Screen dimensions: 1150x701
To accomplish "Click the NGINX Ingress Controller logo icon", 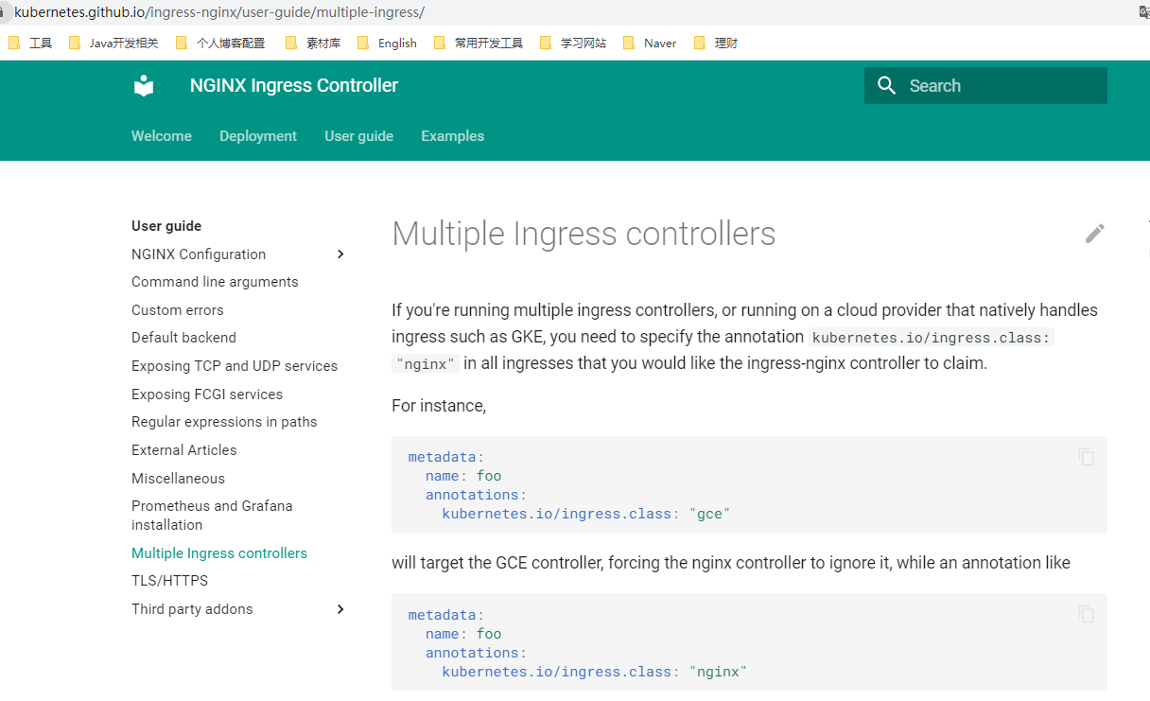I will click(143, 85).
